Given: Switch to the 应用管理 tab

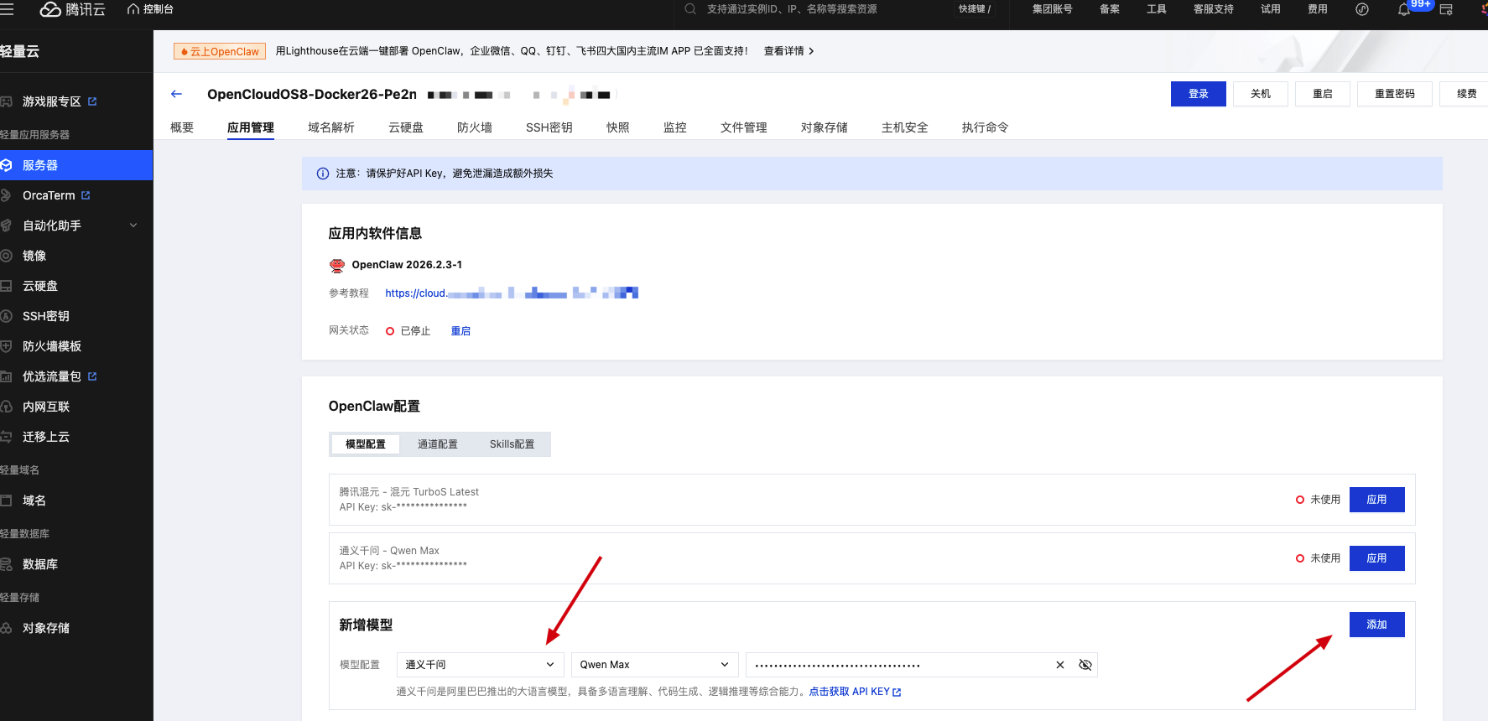Looking at the screenshot, I should pos(251,127).
